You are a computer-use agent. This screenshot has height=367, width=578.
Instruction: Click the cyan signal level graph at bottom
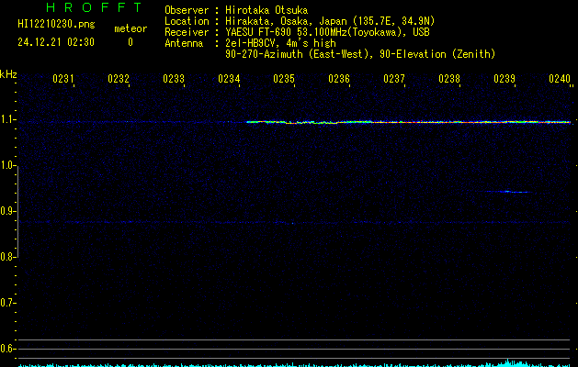click(294, 363)
